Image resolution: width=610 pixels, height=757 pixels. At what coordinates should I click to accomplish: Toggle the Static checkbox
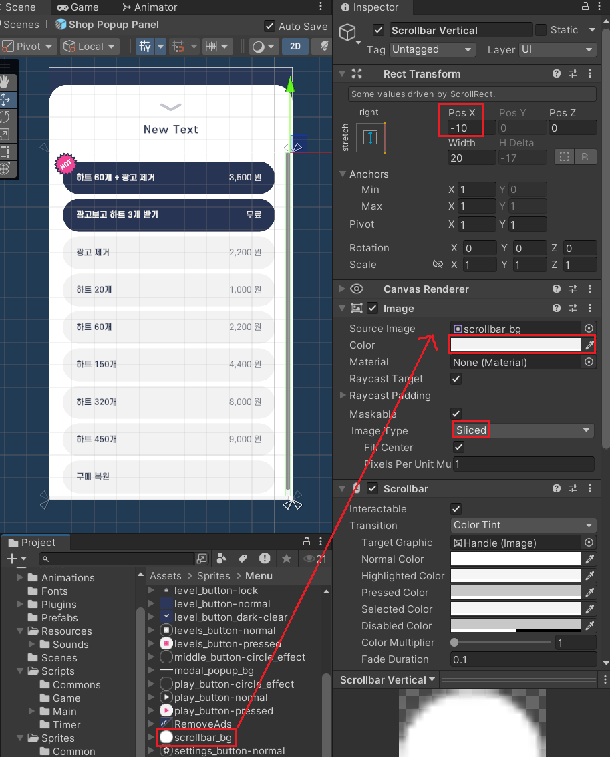coord(541,30)
